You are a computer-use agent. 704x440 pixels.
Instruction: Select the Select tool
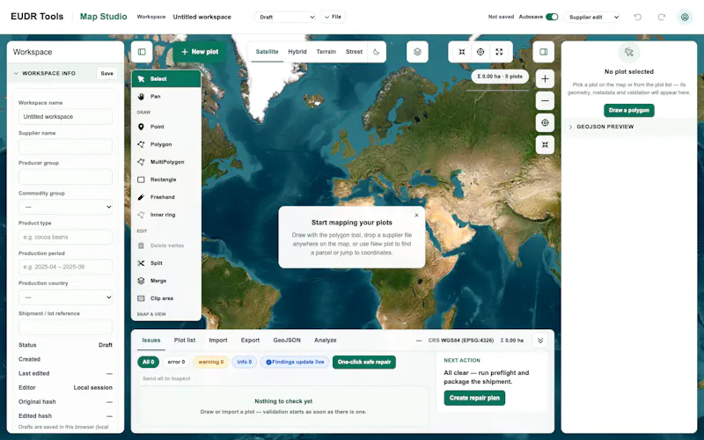(x=165, y=78)
